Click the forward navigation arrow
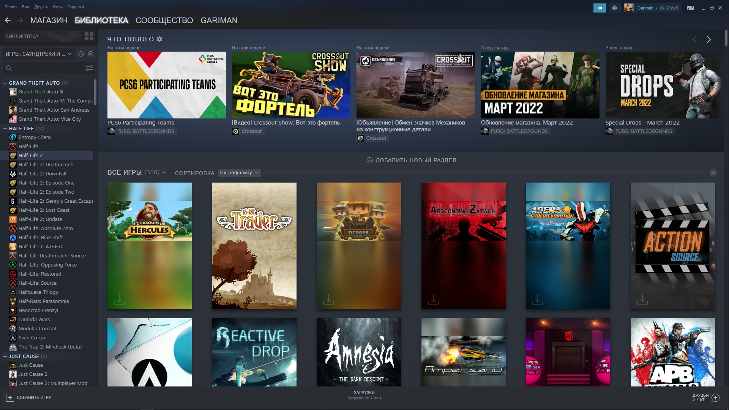This screenshot has width=729, height=410. tap(21, 20)
